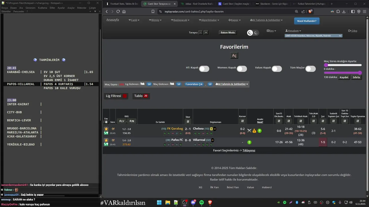Sort by Atak column arrows
Image resolution: width=369 pixels, height=207 pixels.
(x=289, y=121)
